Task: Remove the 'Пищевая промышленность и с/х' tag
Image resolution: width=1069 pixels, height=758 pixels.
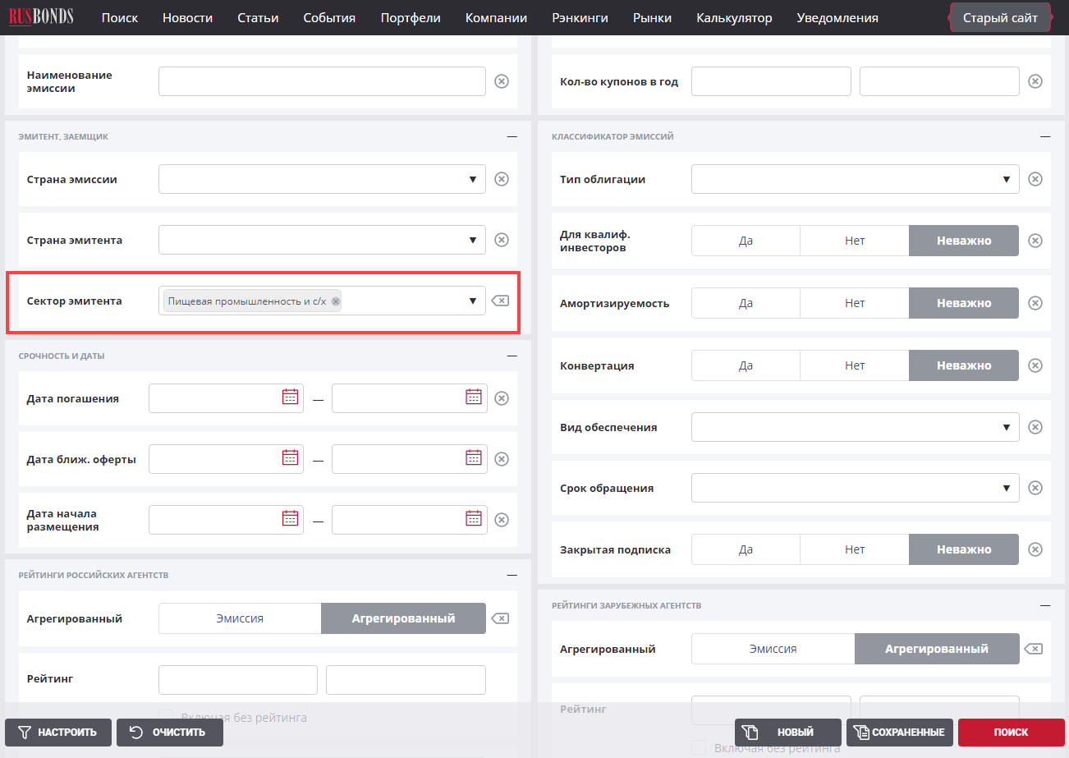Action: pos(336,301)
